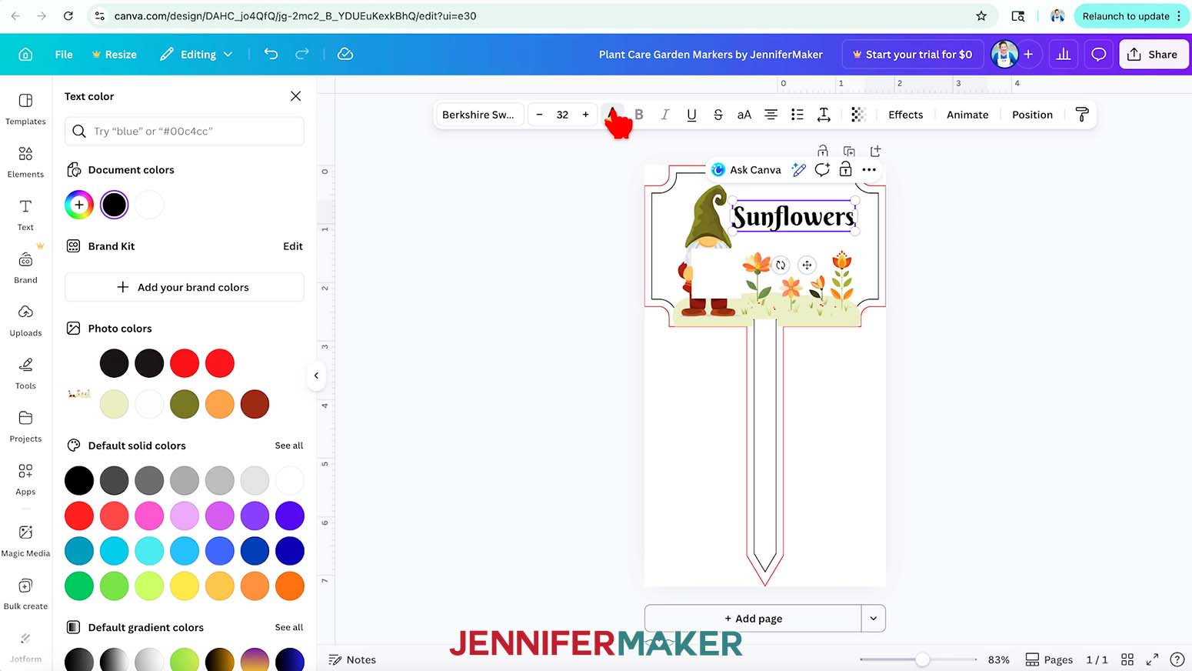
Task: Open Notes at the bottom bar
Action: pyautogui.click(x=352, y=659)
